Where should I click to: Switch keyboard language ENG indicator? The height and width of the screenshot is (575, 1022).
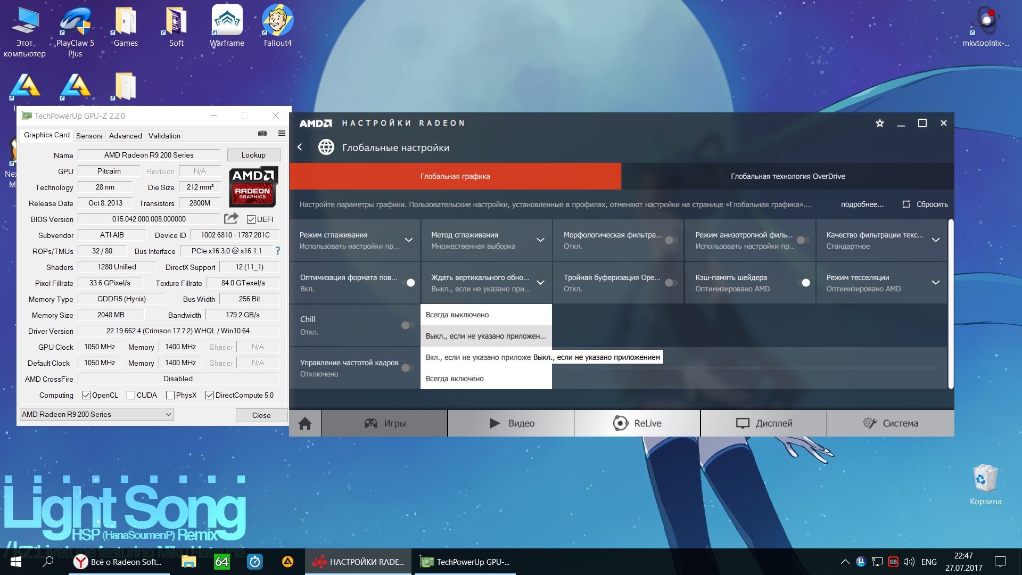[x=929, y=562]
